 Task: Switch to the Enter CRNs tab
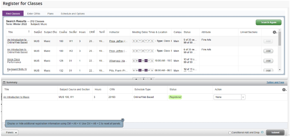(34, 14)
